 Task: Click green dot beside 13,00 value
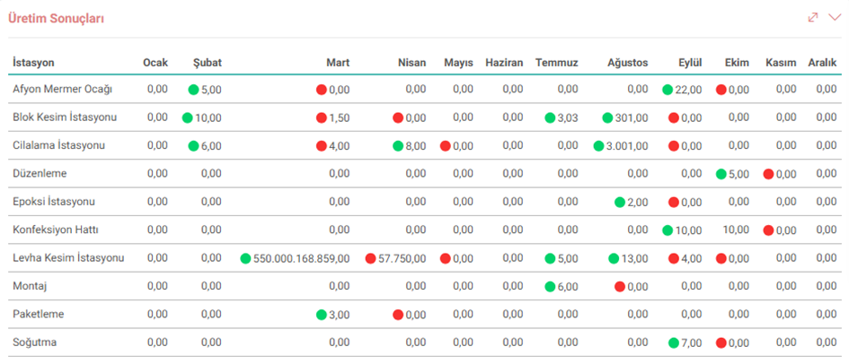click(614, 259)
